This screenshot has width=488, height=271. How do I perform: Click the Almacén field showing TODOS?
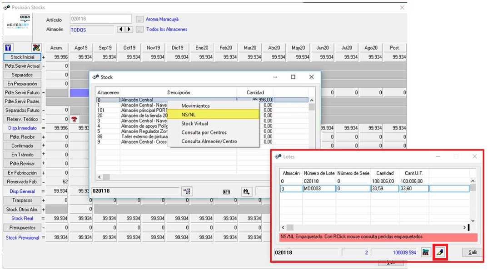click(92, 30)
